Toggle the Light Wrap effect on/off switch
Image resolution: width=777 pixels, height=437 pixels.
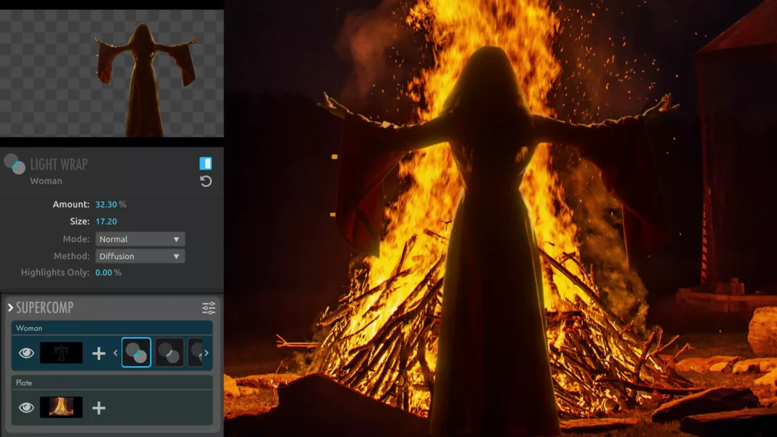coord(206,163)
